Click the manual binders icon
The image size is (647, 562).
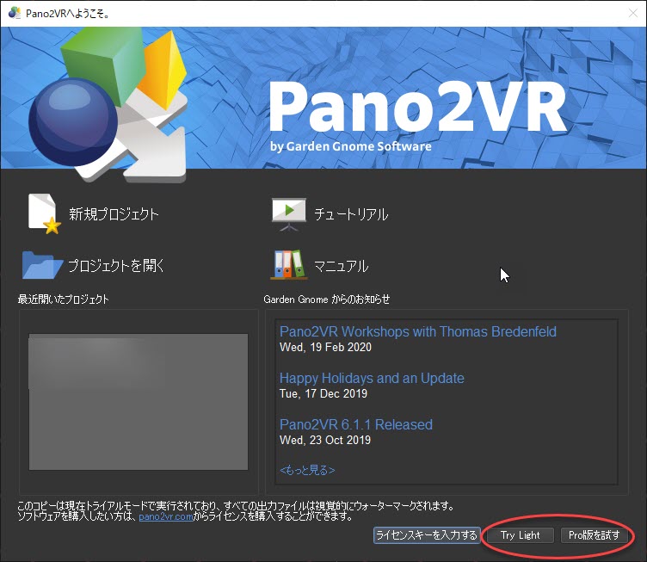(289, 265)
